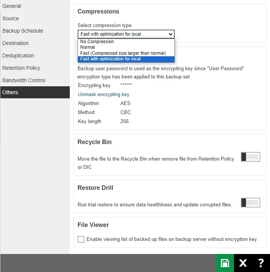270x272 pixels.
Task: Click the X cancel icon in bottom bar
Action: coord(243,263)
